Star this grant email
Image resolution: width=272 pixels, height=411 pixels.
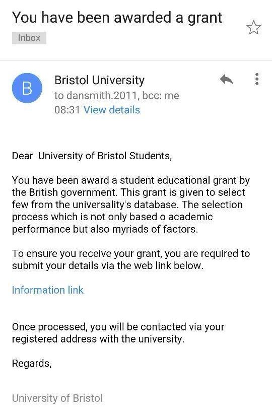tap(254, 28)
